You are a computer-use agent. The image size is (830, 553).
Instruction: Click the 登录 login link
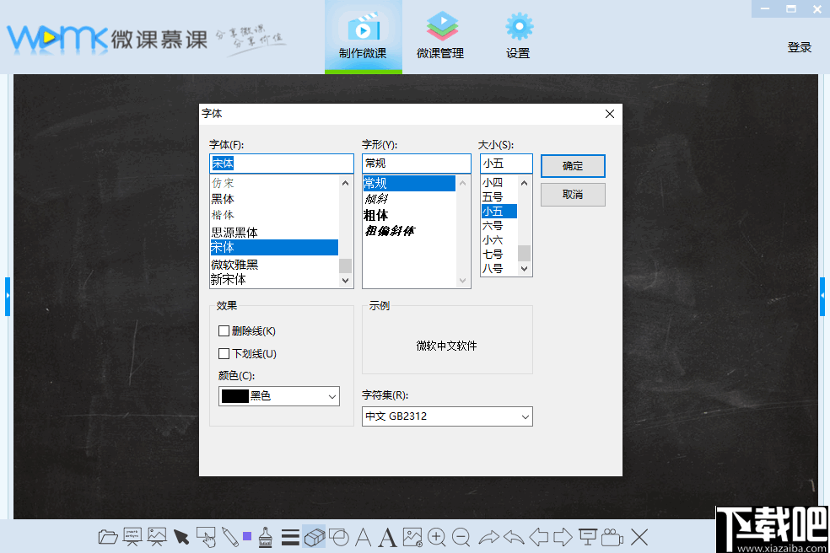(799, 47)
